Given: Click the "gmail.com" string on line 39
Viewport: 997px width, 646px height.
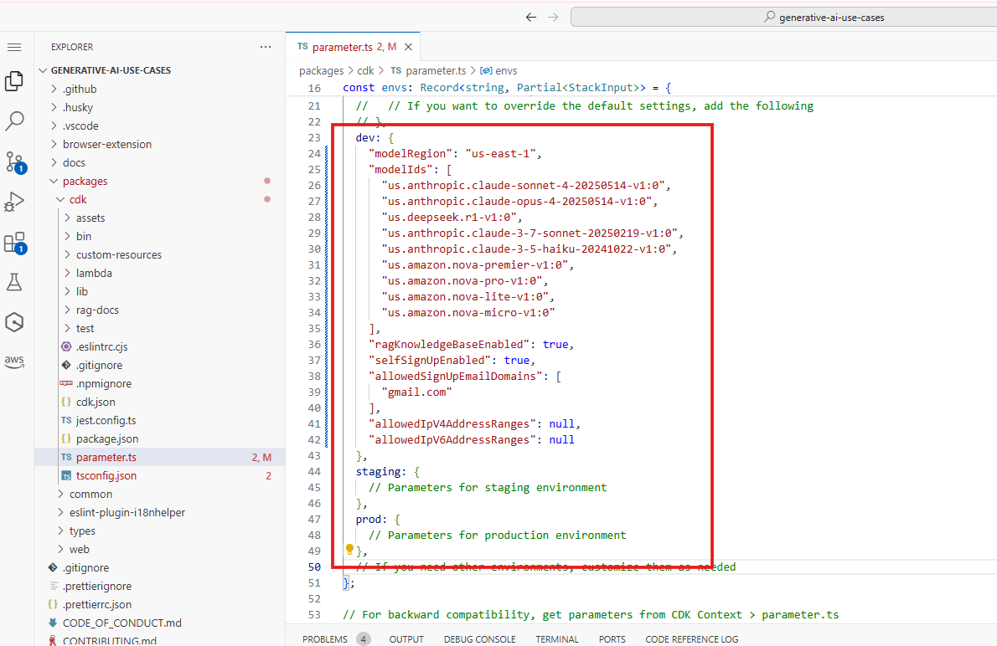Looking at the screenshot, I should click(x=416, y=392).
